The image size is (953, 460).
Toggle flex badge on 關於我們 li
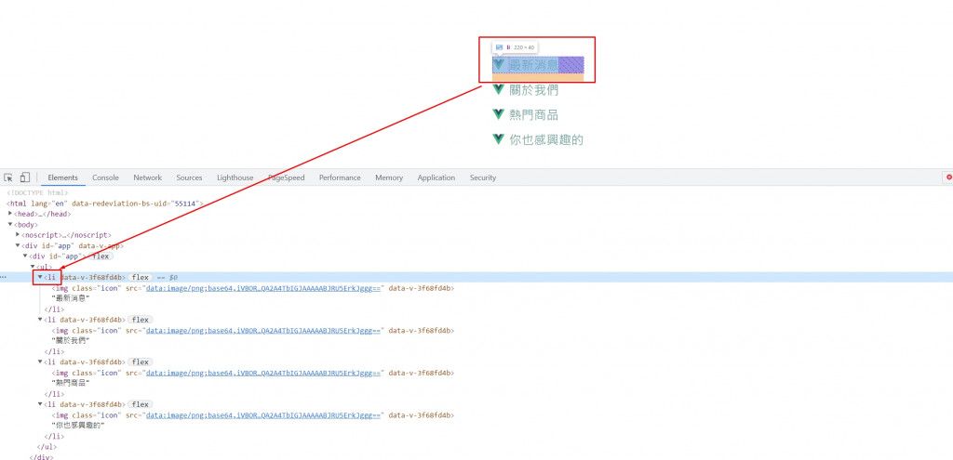141,319
